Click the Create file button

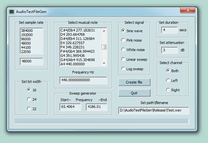point(134,82)
